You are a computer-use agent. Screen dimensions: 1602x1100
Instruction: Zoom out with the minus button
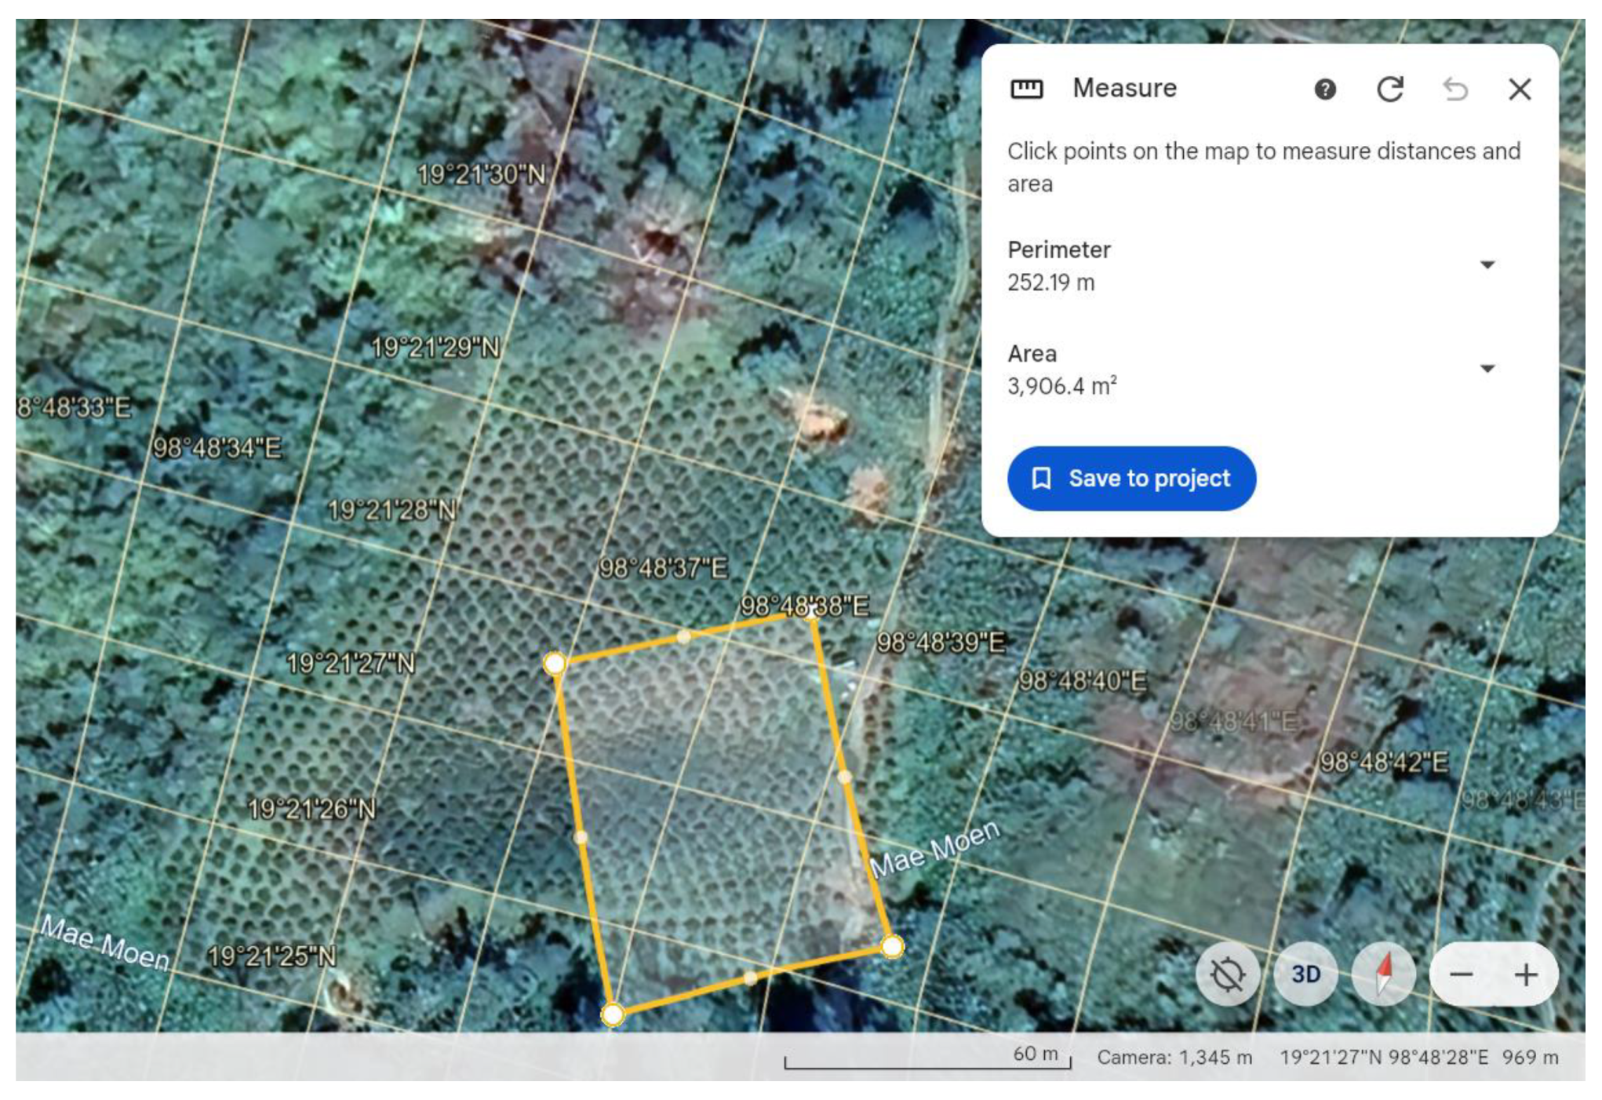point(1461,974)
